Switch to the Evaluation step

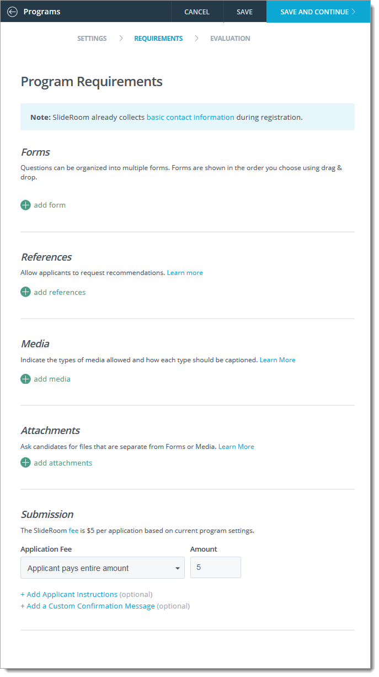(230, 39)
